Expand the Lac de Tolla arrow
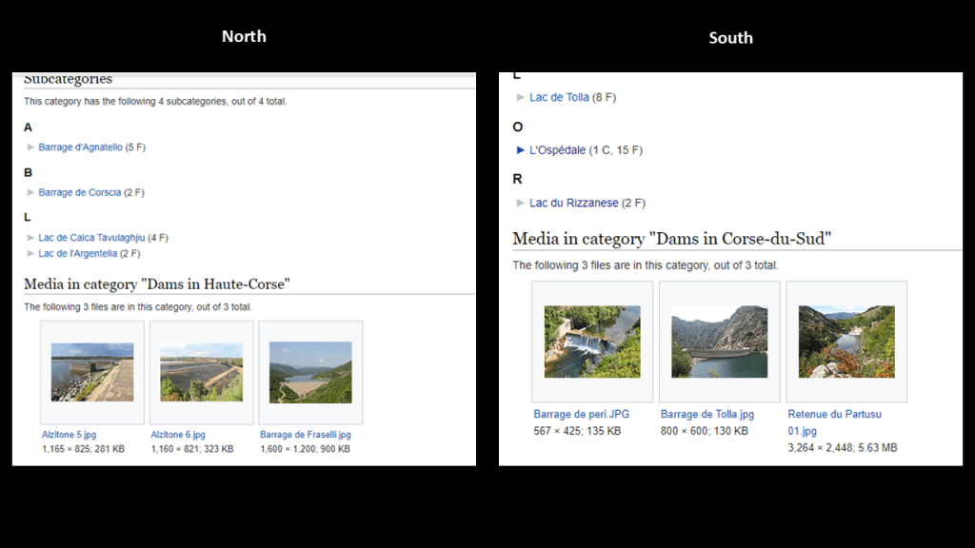 point(520,97)
